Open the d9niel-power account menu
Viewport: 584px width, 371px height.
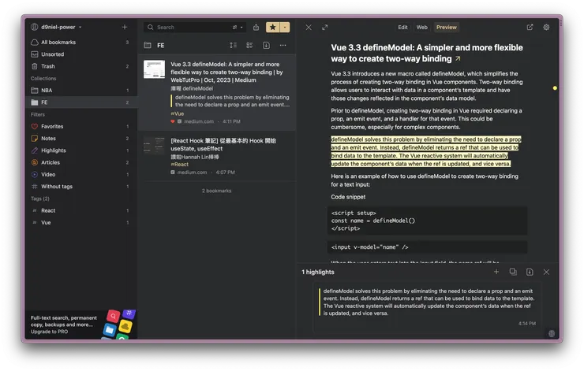tap(56, 27)
